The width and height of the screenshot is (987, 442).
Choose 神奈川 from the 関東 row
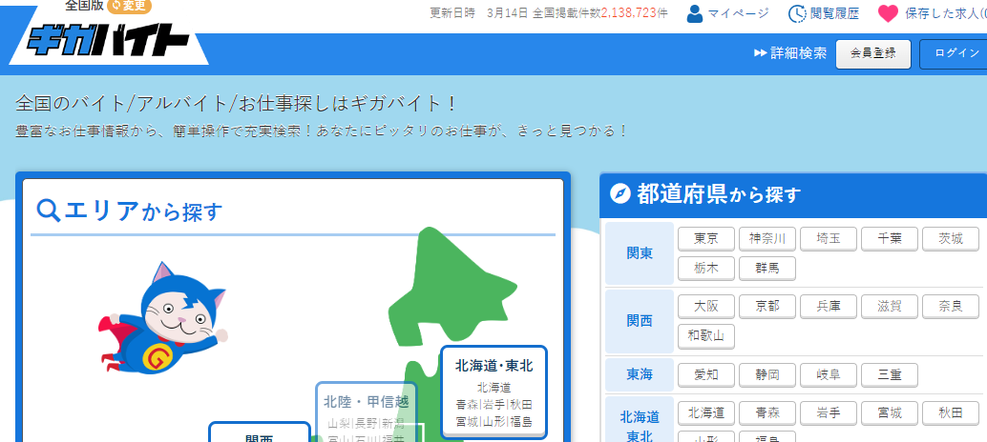[767, 239]
